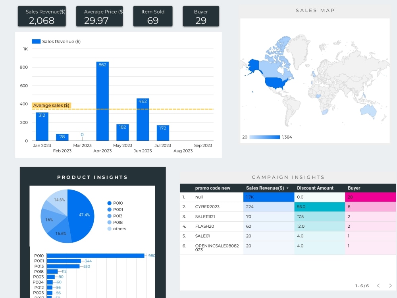Click the Product Insights panel title
This screenshot has height=298, width=397.
tap(93, 177)
